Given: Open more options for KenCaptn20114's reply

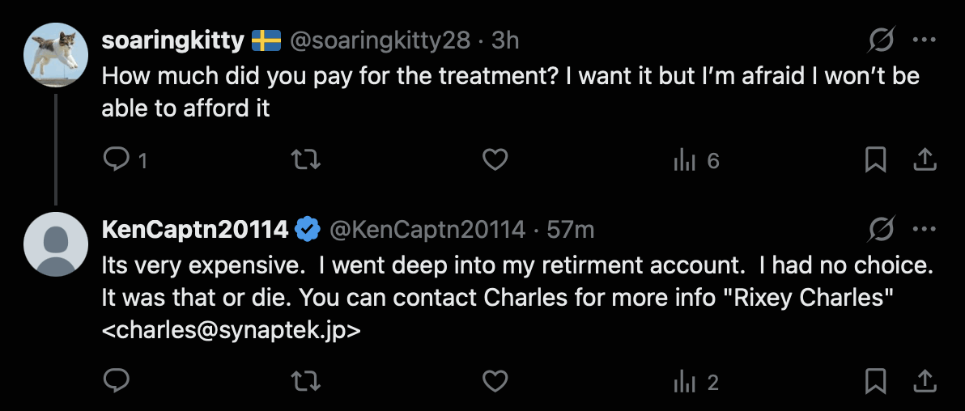Looking at the screenshot, I should click(925, 230).
